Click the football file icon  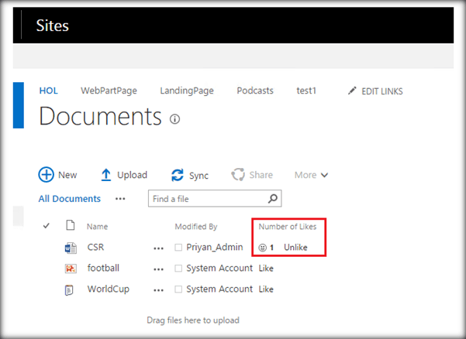coord(71,269)
